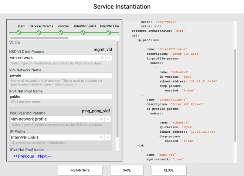The width and height of the screenshot is (244, 176).
Task: Click the InterVNFLink-1 step checkmark
Action: coord(84,33)
